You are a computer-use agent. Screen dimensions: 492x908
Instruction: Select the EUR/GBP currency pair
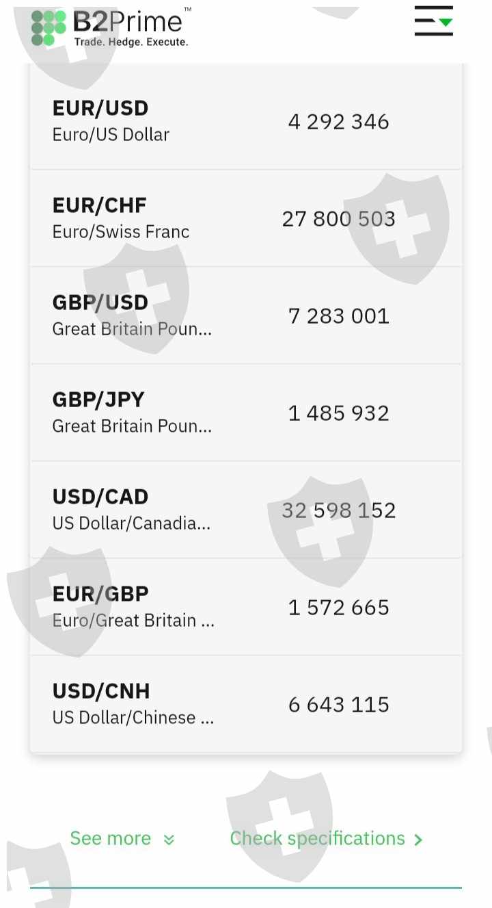(100, 594)
